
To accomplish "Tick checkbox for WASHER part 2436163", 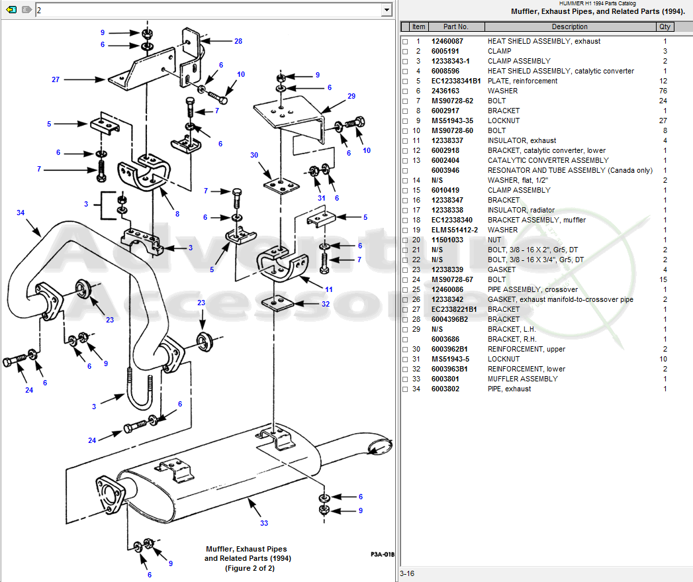I will pyautogui.click(x=405, y=91).
